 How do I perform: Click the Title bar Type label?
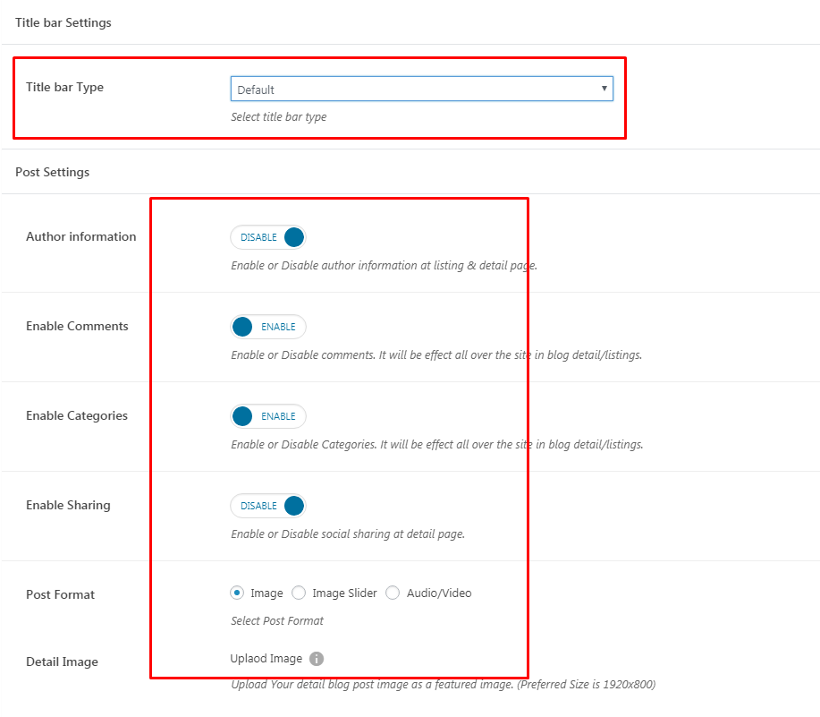65,87
